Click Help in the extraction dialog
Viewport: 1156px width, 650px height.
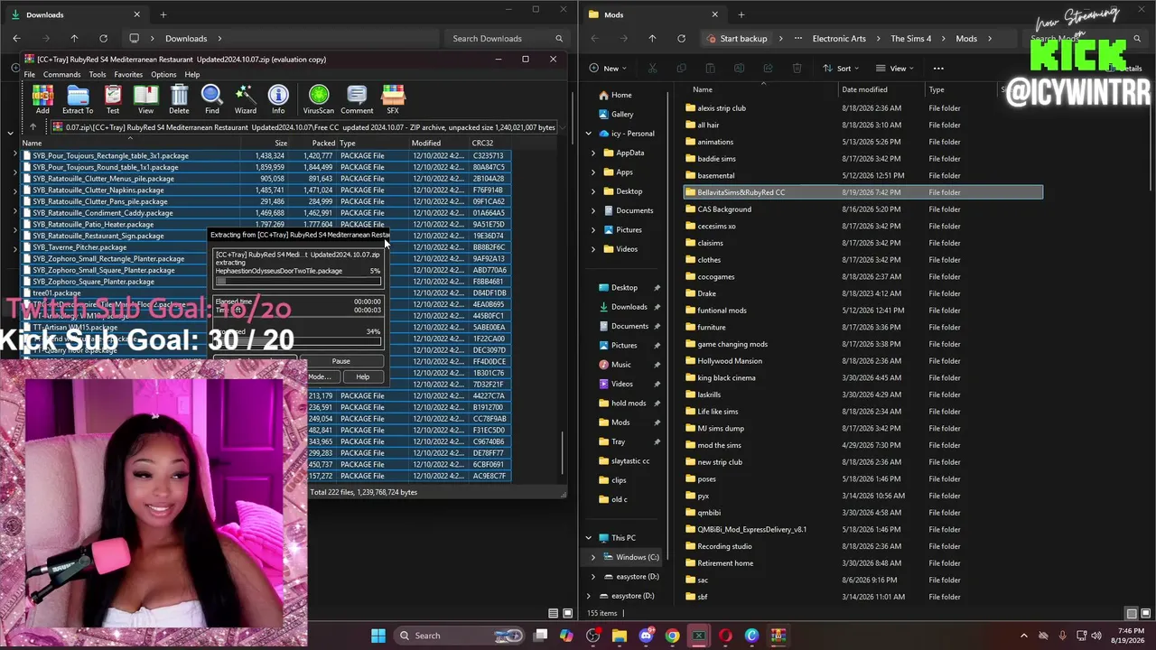click(362, 376)
